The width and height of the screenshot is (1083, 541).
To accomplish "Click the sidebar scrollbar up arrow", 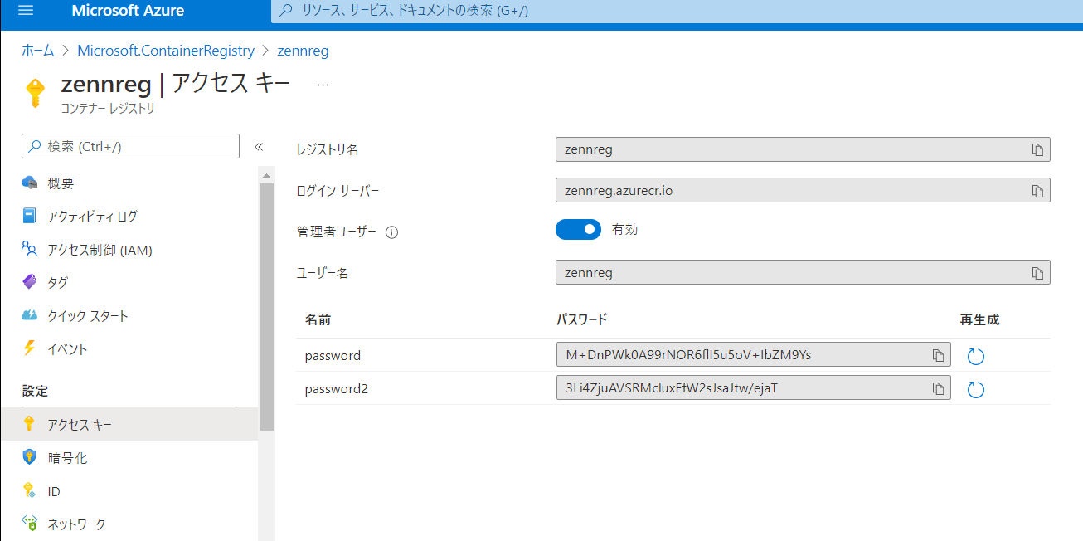I will (x=266, y=176).
